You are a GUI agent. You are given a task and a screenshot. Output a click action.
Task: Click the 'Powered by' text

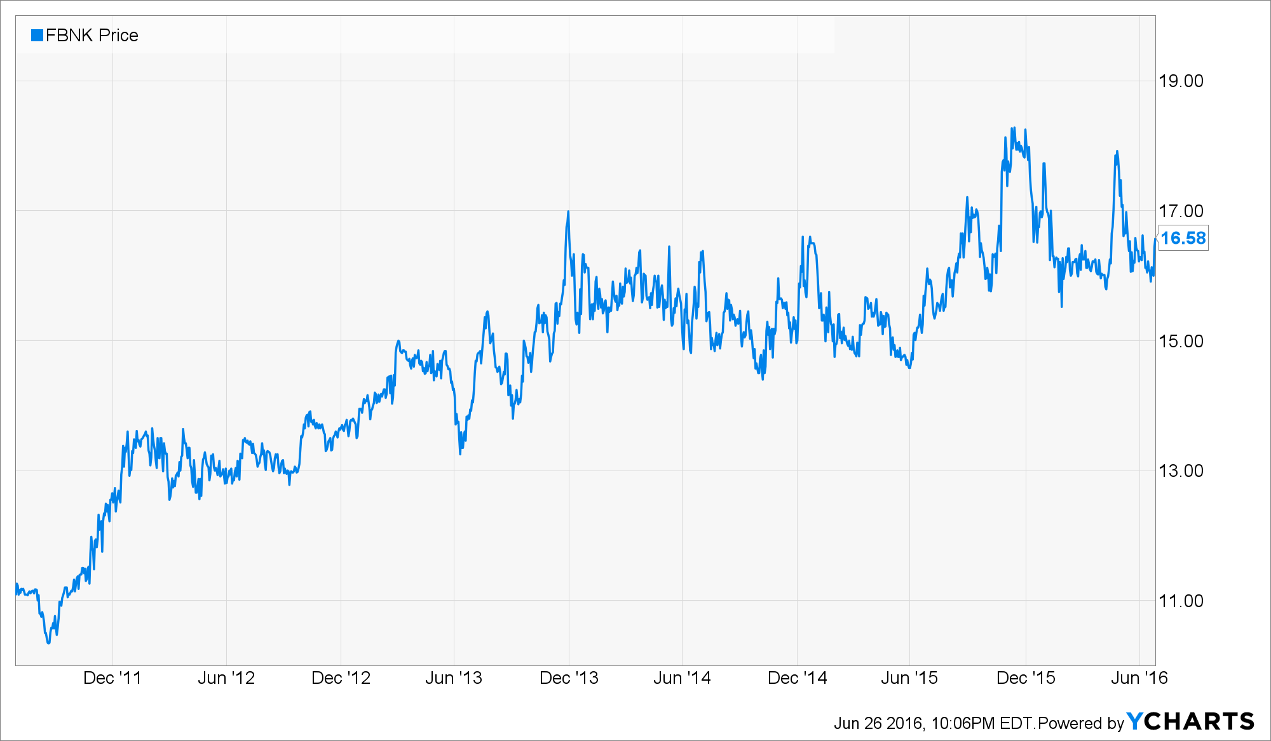(1081, 723)
